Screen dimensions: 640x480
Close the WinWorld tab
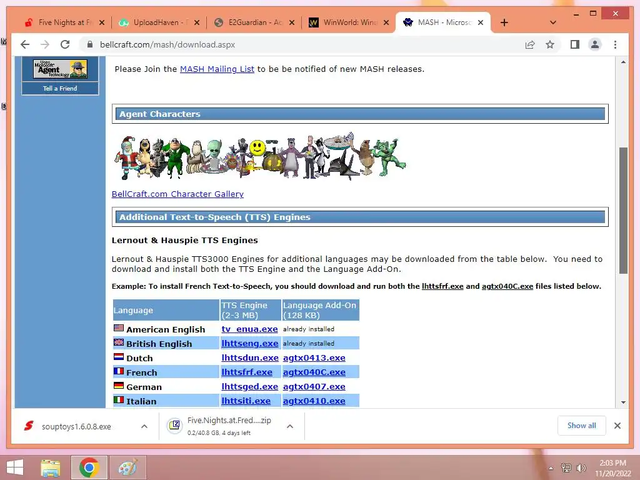(386, 22)
